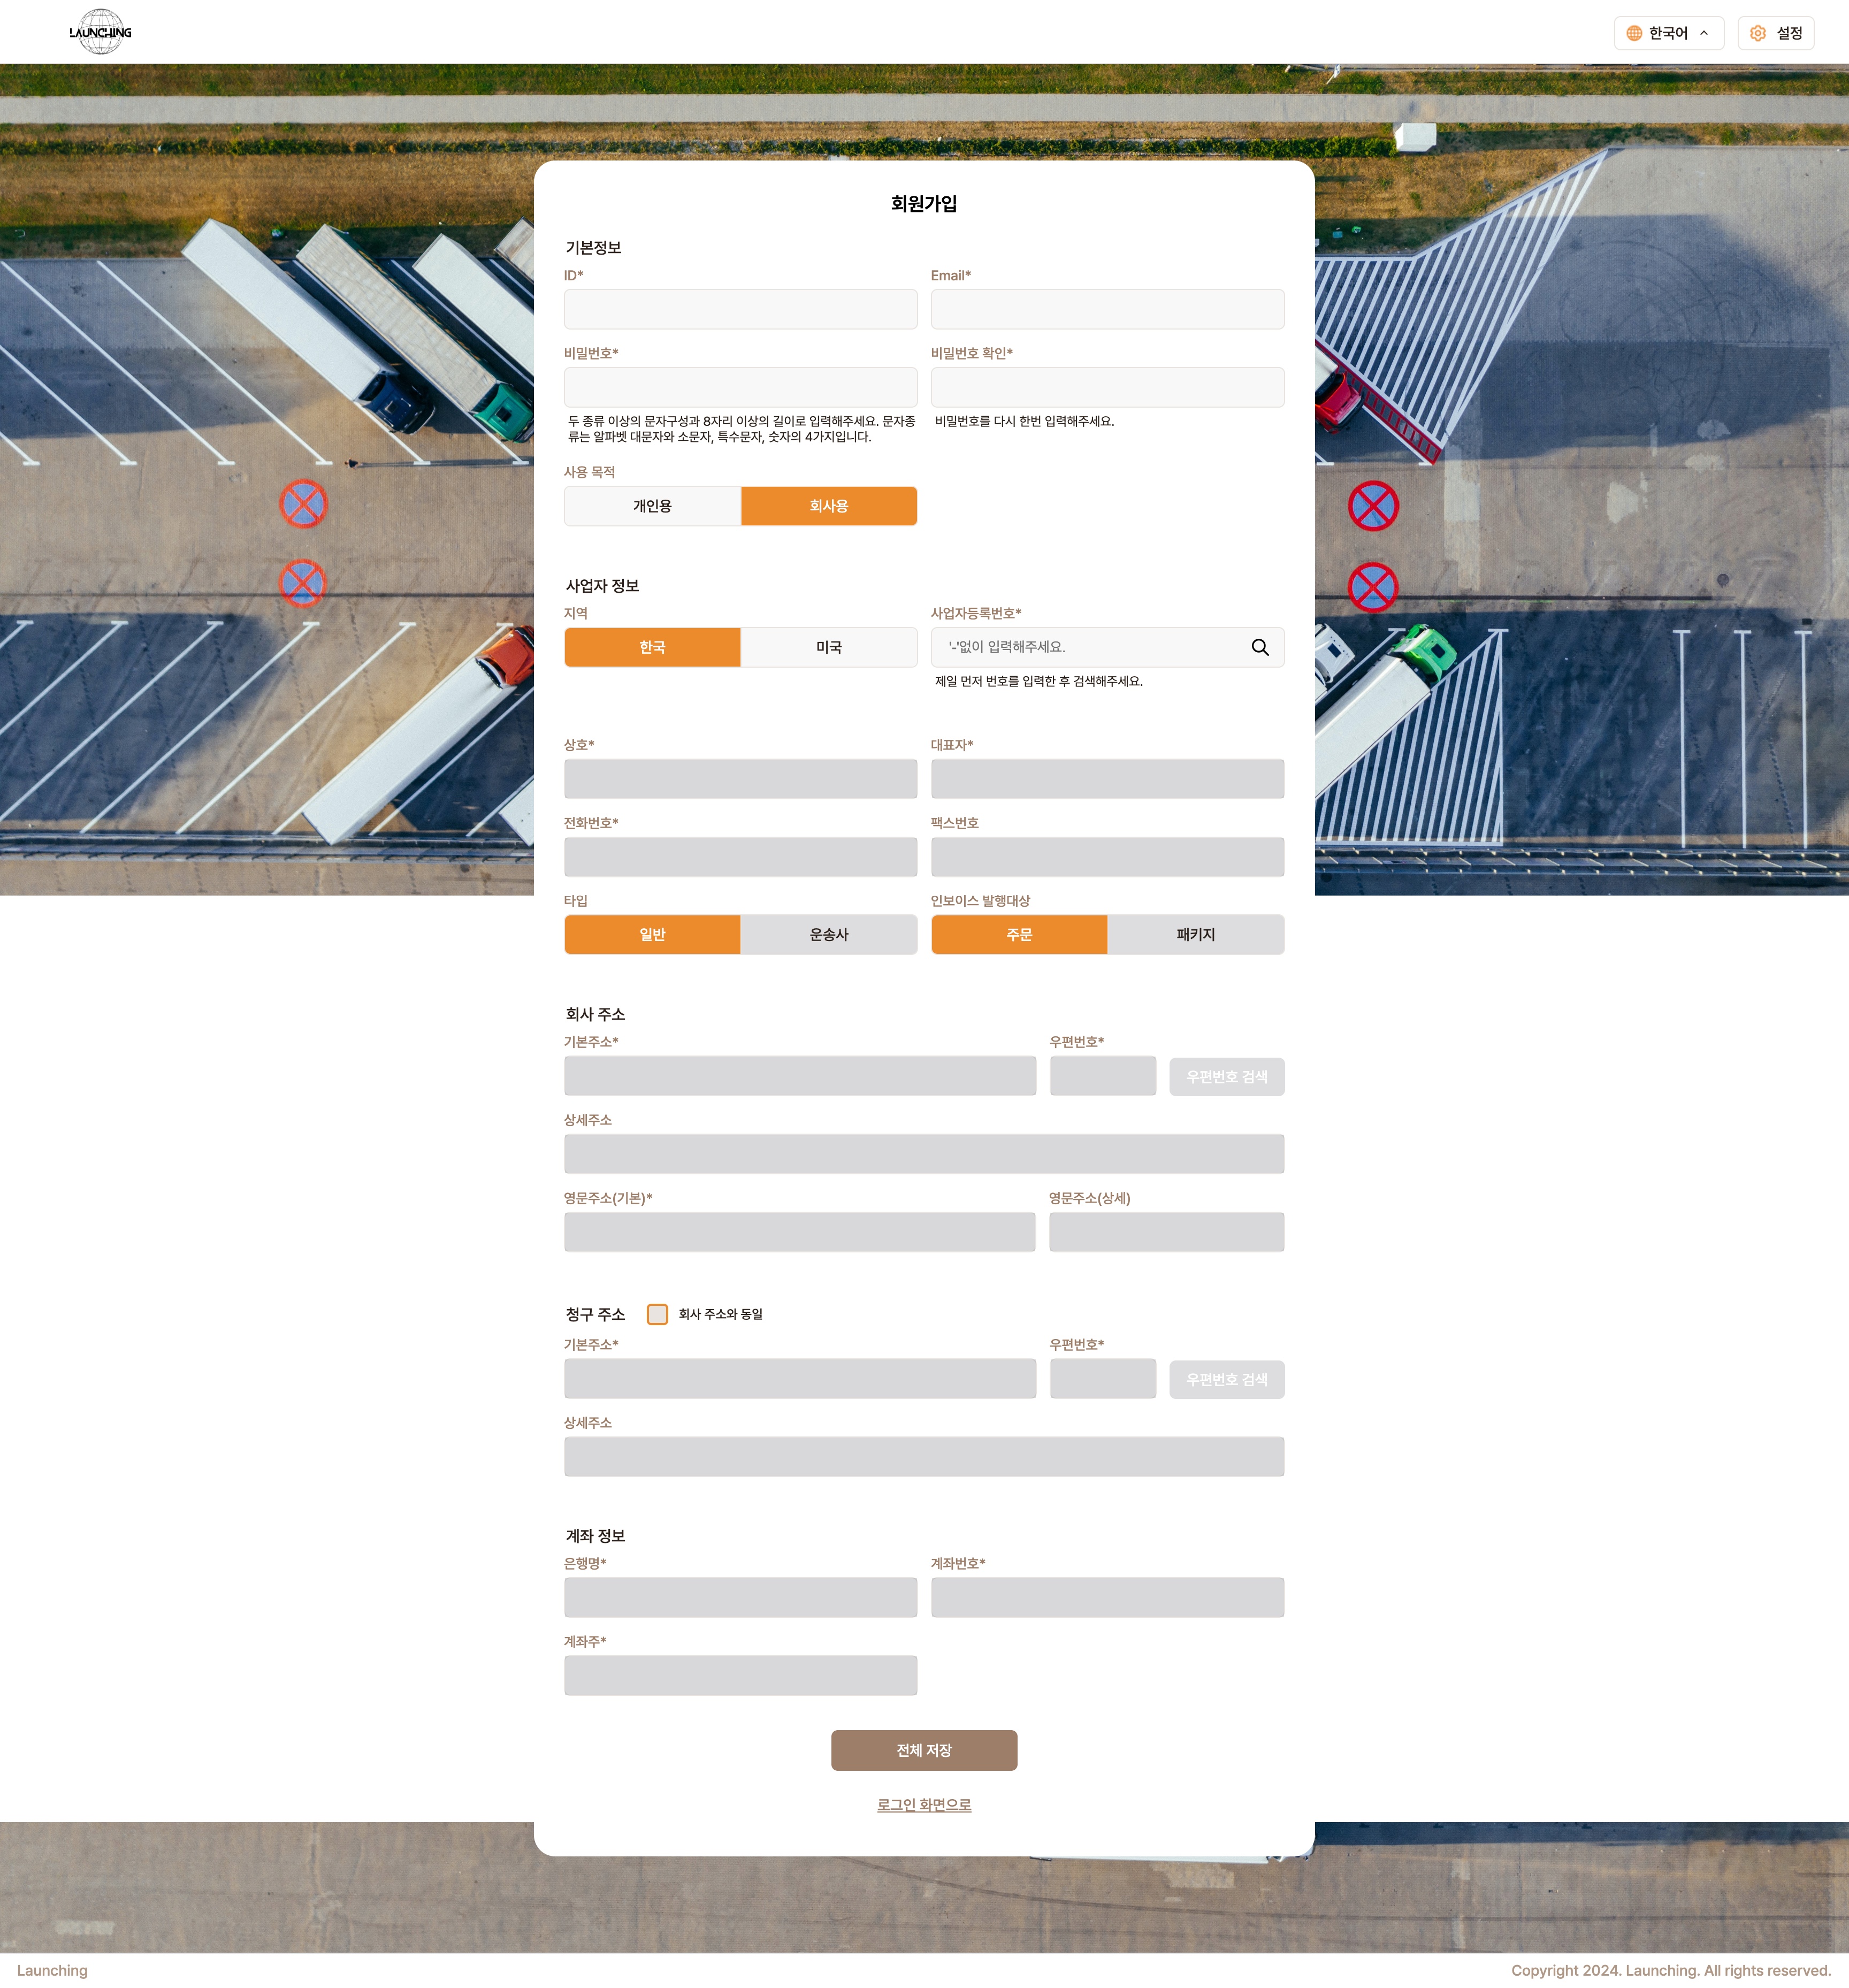The width and height of the screenshot is (1849, 1988).
Task: Focus the ID input field
Action: 740,309
